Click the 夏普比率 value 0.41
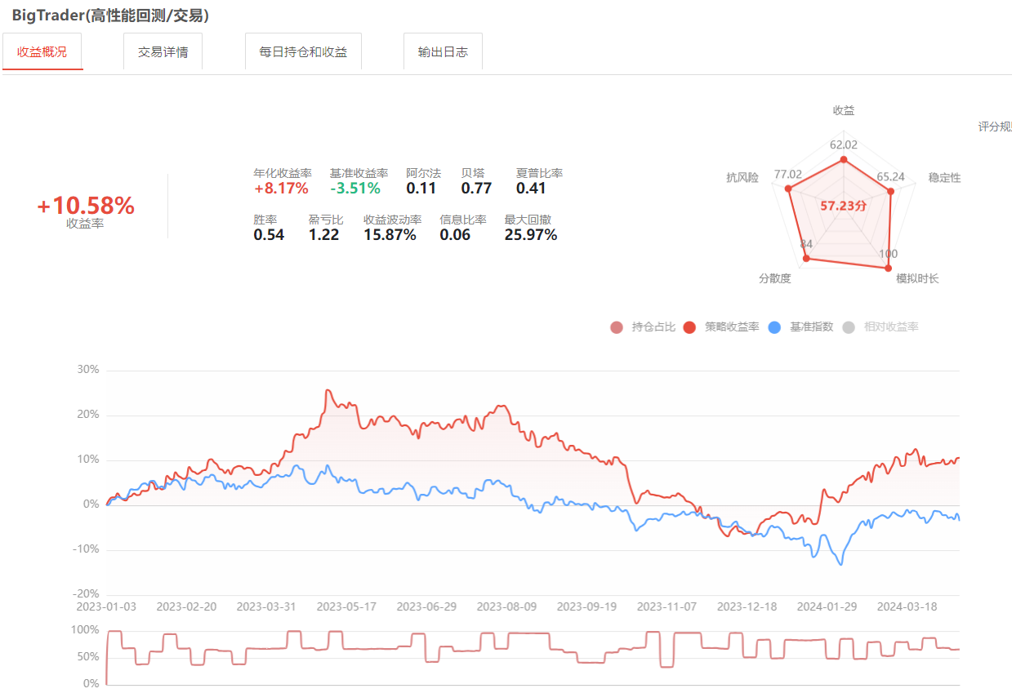Screen dimensions: 1012x693 point(531,189)
